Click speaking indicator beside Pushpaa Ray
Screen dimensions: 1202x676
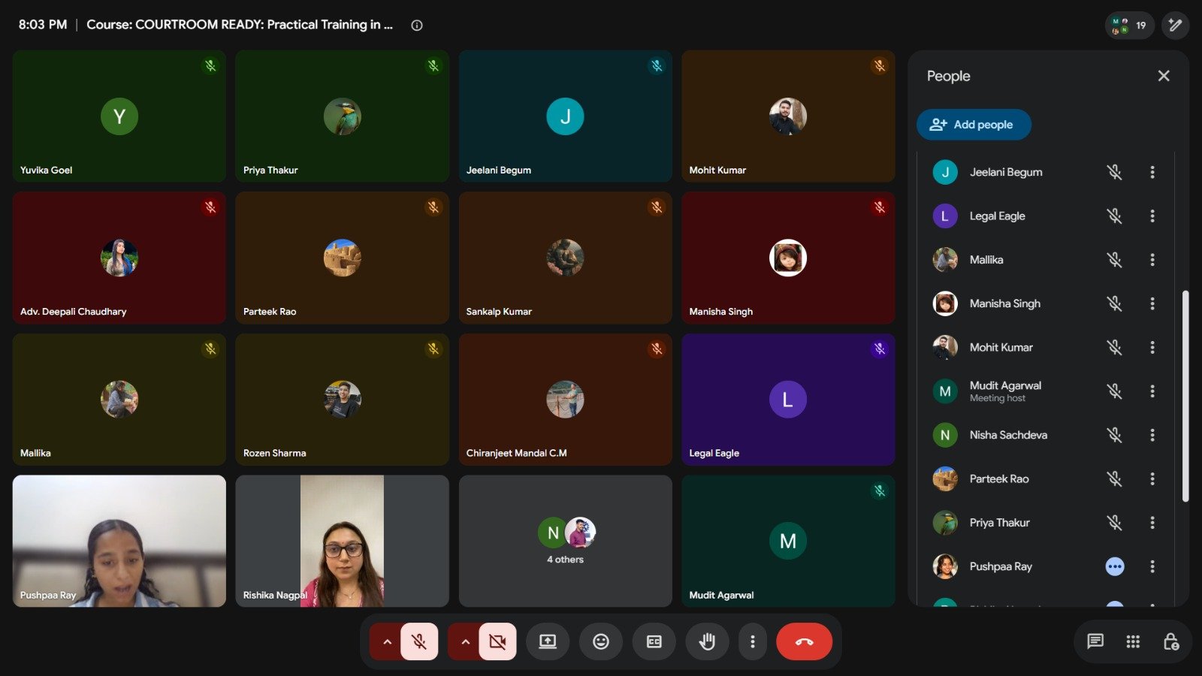pos(1115,566)
